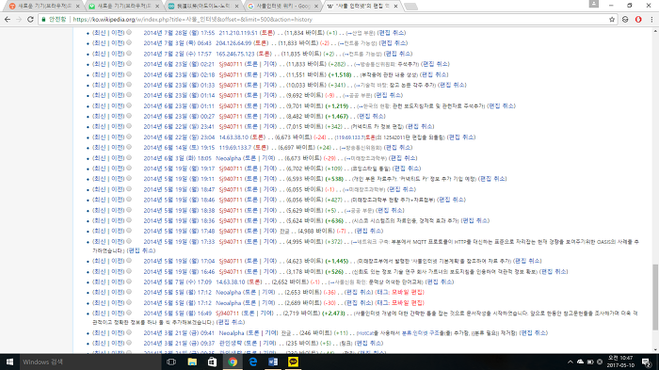The image size is (659, 370).
Task: View site security info via green lock
Action: 43,20
